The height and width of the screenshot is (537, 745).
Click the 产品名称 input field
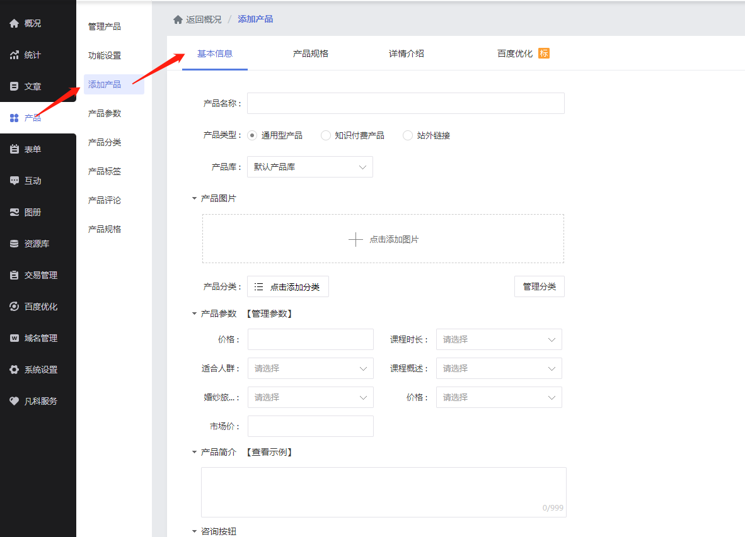(405, 103)
